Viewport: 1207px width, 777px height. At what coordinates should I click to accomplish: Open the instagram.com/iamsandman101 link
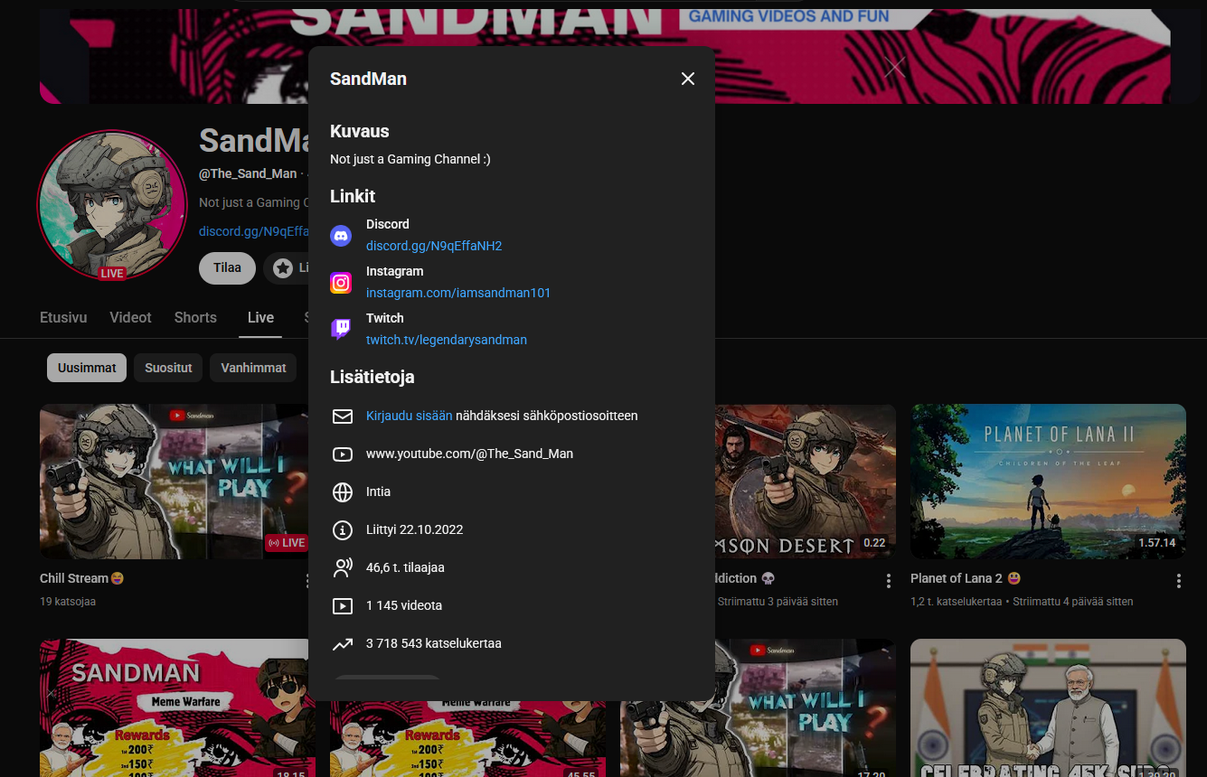458,293
